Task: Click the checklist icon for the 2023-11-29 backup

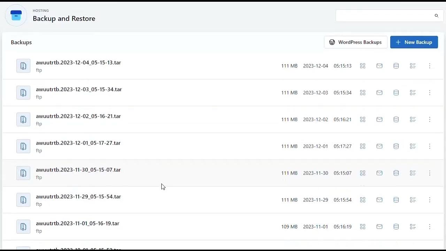Action: (x=413, y=200)
